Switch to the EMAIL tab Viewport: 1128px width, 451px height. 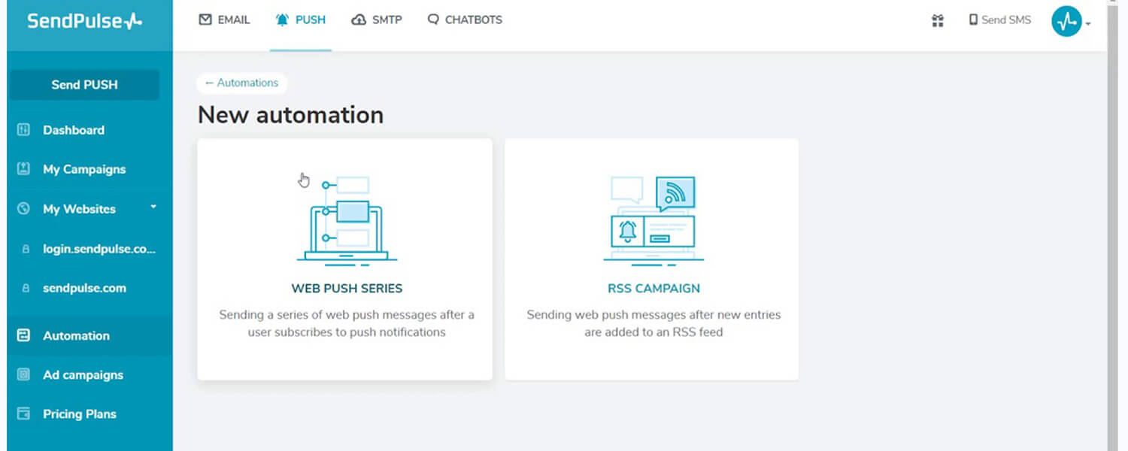click(224, 20)
